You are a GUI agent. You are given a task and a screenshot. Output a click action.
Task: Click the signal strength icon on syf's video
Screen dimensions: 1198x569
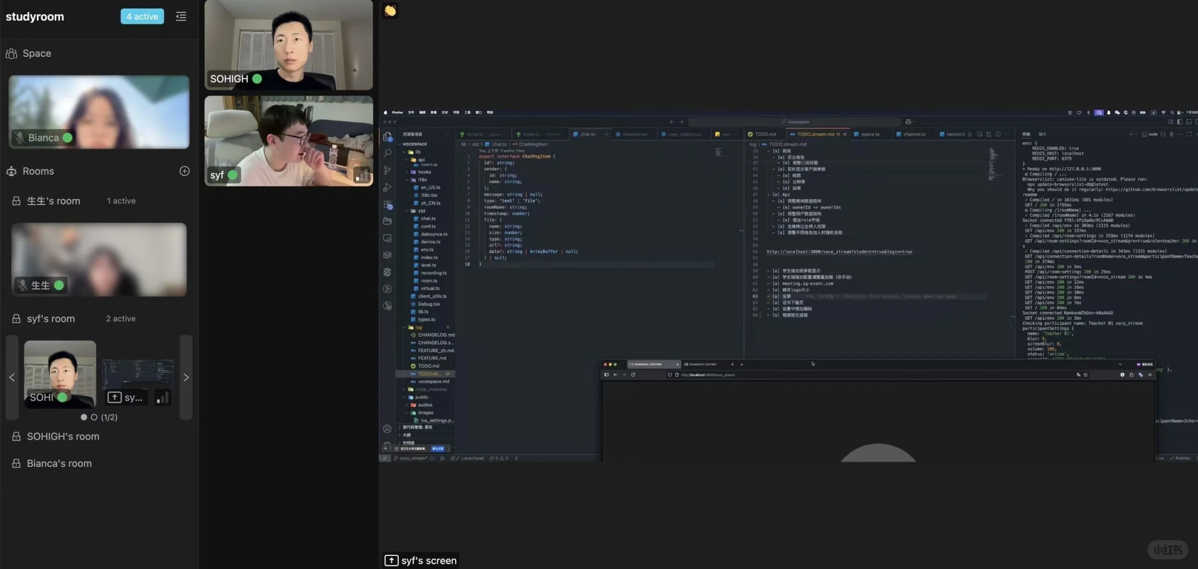(x=362, y=175)
